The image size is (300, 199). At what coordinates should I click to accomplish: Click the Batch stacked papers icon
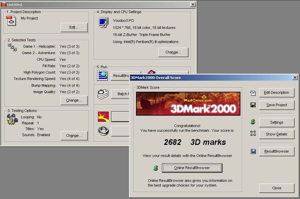tap(103, 94)
